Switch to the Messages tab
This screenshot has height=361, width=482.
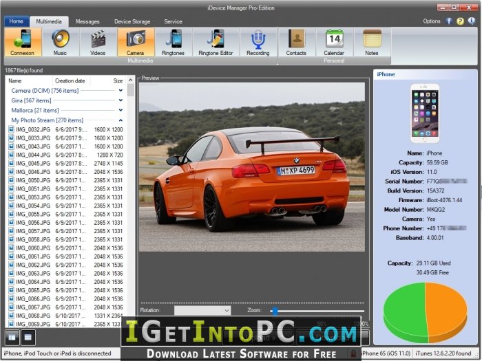[87, 21]
